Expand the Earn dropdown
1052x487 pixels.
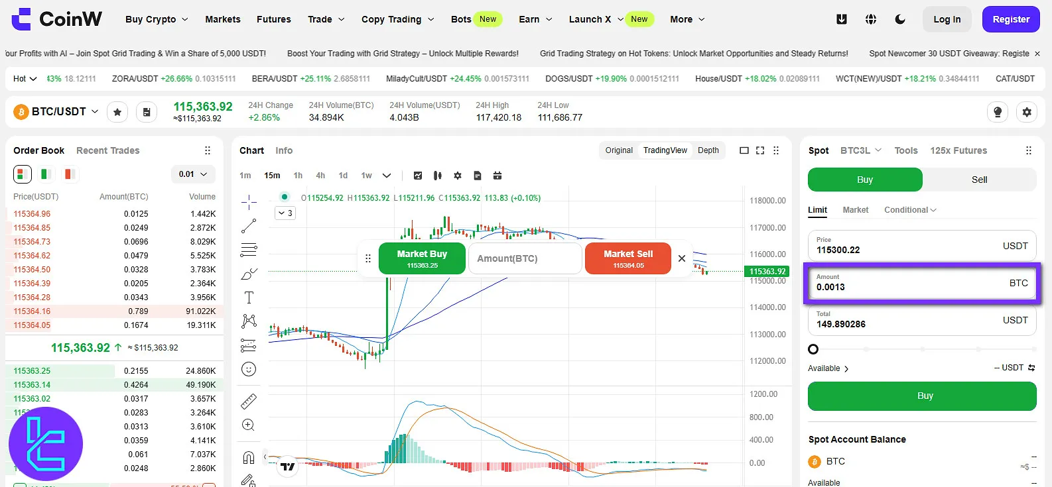(535, 19)
